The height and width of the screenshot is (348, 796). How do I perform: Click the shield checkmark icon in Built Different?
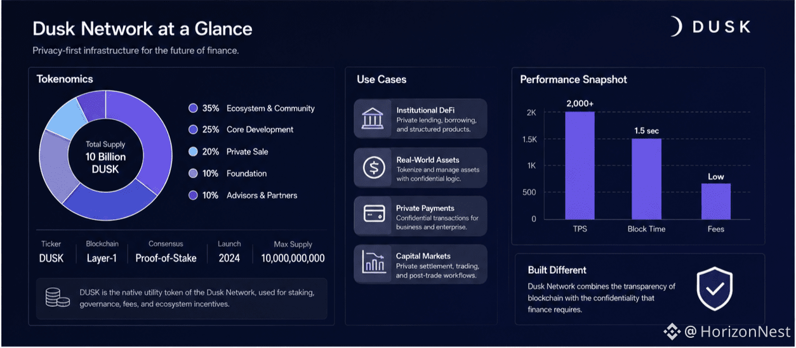pos(715,288)
